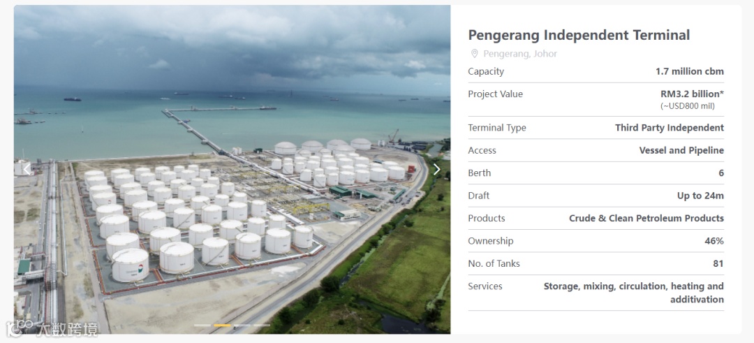The height and width of the screenshot is (343, 754).
Task: Select the Capacity row label
Action: coord(486,72)
